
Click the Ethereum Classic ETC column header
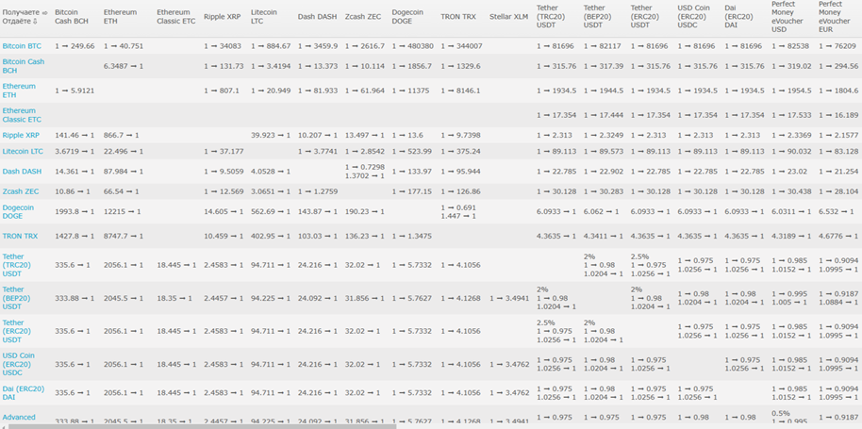(x=176, y=16)
